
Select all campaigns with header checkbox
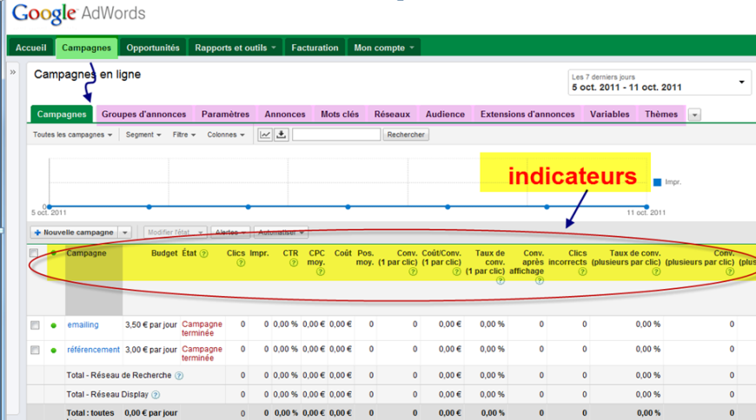click(x=34, y=253)
